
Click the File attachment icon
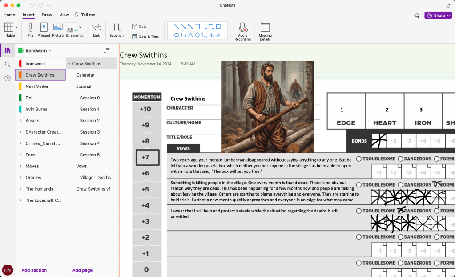point(30,28)
